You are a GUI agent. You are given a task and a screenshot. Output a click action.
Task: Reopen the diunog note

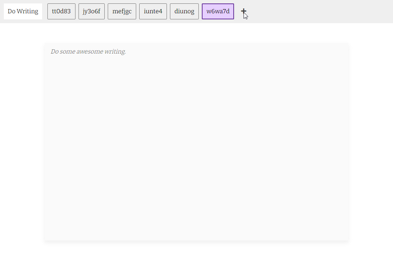coord(184,11)
